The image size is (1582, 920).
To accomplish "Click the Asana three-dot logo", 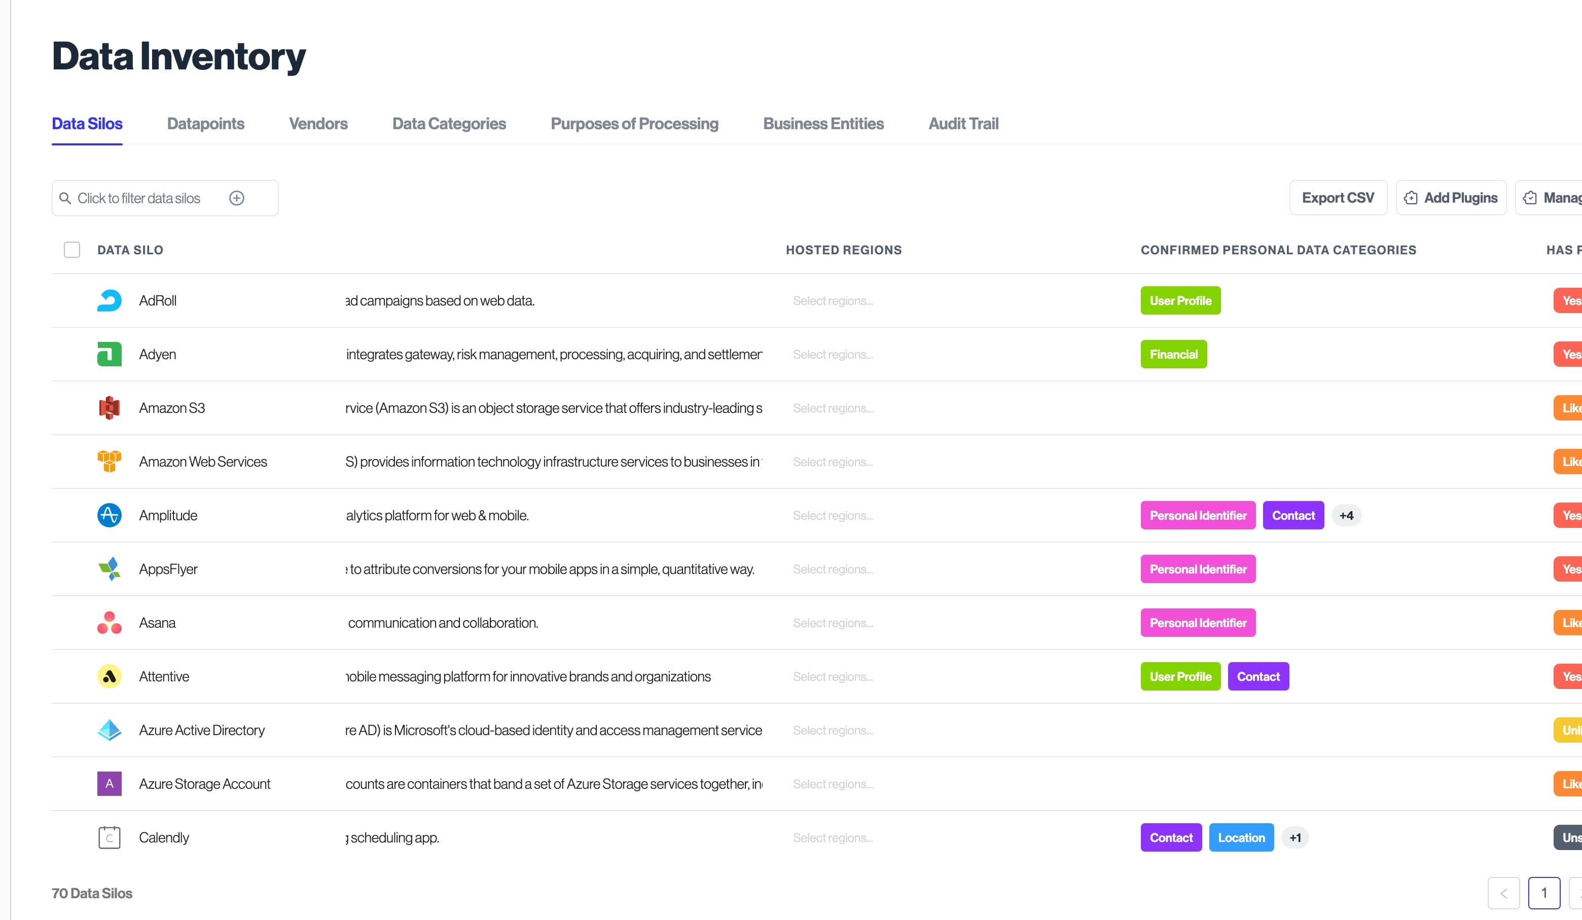I will coord(109,623).
